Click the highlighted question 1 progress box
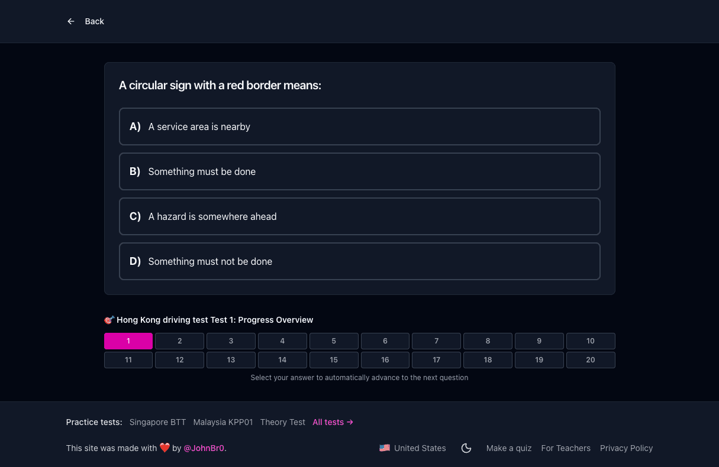Screen dimensions: 719x467 pos(128,341)
